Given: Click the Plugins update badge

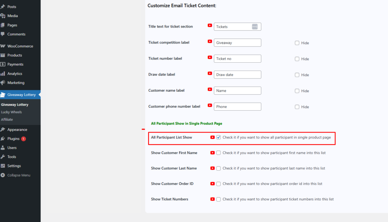Looking at the screenshot, I should coord(23,139).
